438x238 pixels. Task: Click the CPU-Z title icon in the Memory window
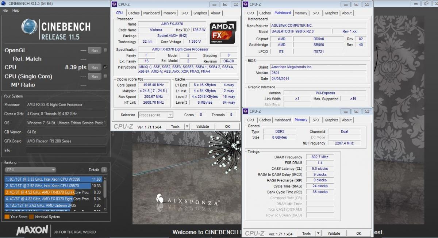click(246, 111)
